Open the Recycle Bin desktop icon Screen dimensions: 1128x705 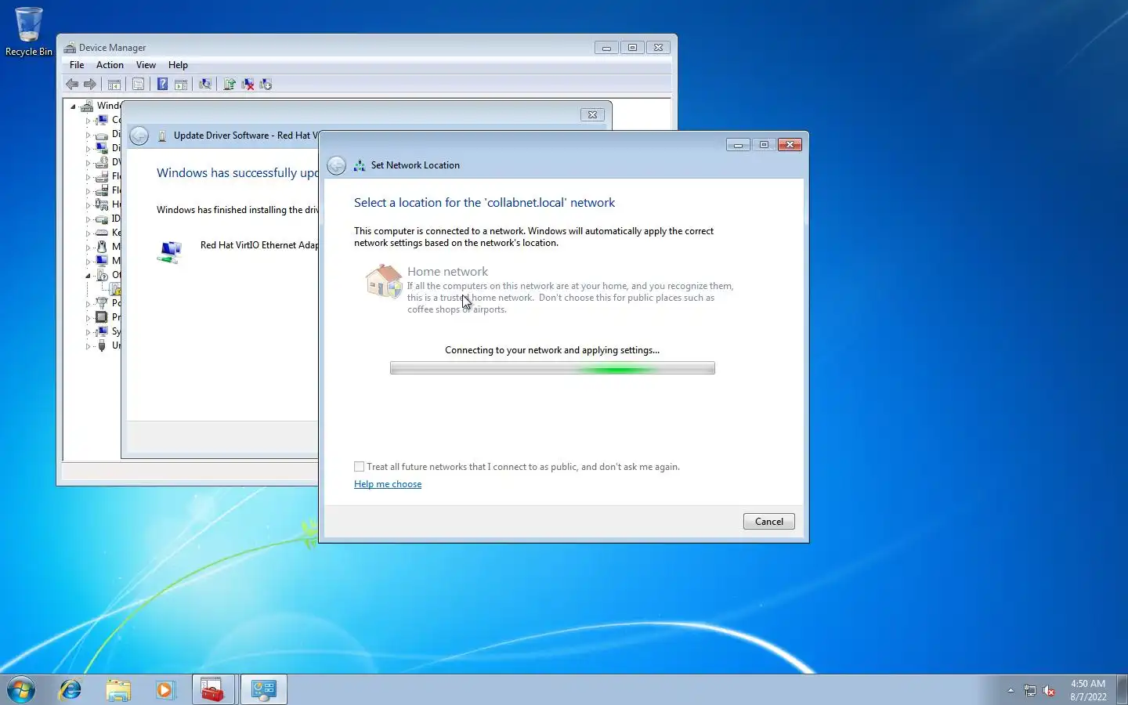[29, 31]
